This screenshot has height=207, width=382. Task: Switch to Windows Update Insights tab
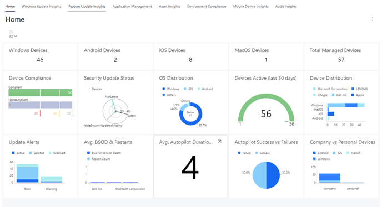coord(42,6)
